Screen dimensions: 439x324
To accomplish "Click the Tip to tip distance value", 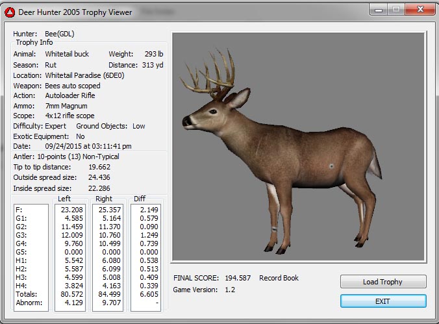I will point(99,167).
